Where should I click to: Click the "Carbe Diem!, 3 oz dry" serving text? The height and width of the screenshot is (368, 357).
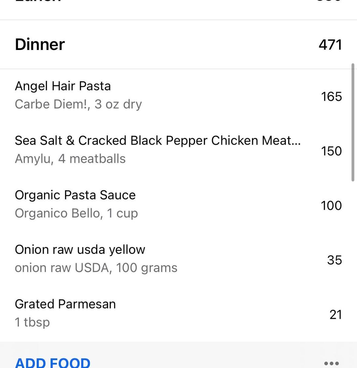78,104
